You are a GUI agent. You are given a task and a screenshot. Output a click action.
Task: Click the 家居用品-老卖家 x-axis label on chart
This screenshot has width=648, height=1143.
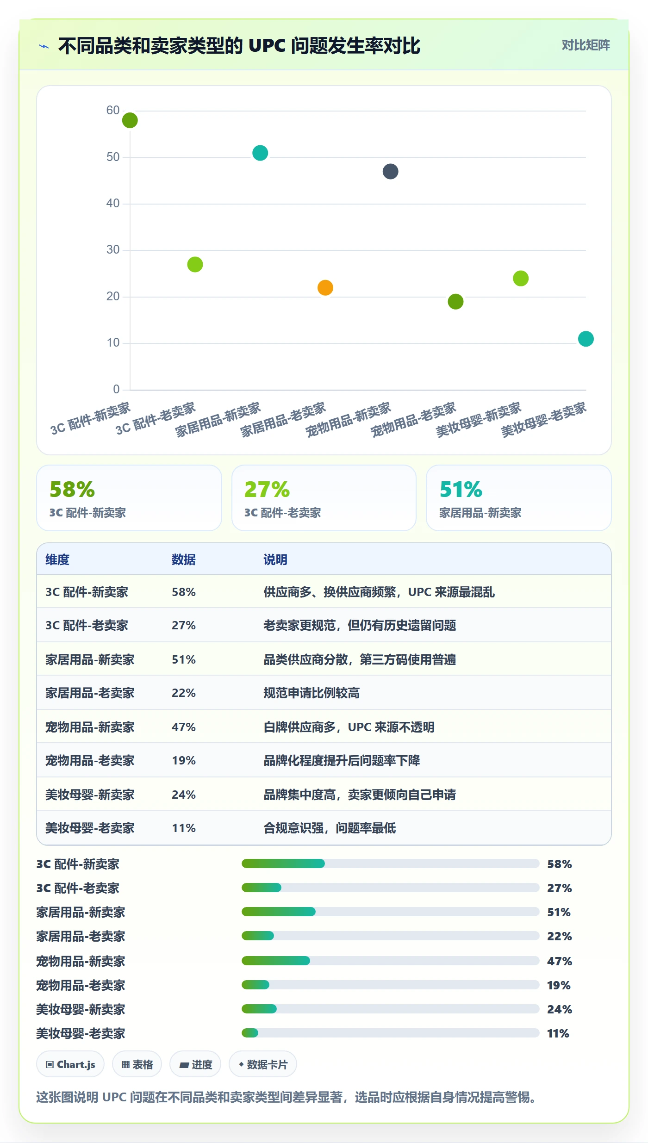click(x=283, y=420)
